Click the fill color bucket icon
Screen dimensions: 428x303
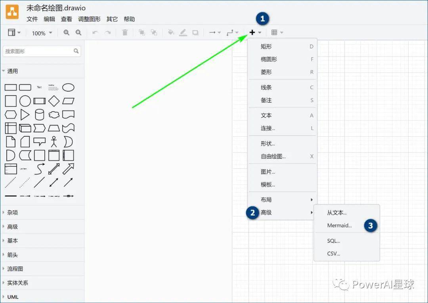click(171, 32)
